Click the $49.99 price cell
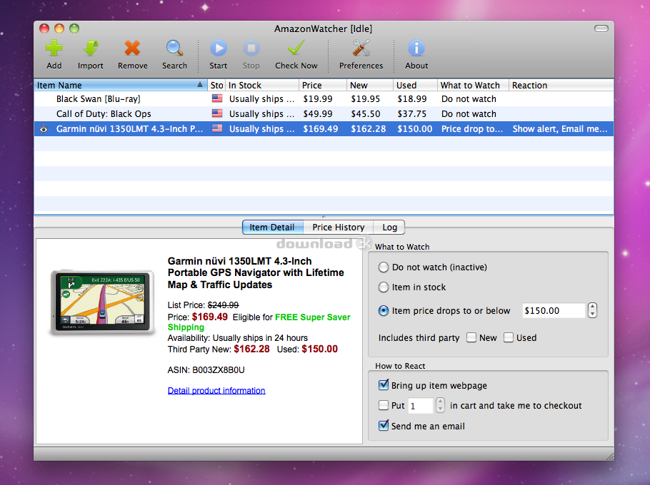The image size is (650, 485). [x=318, y=114]
